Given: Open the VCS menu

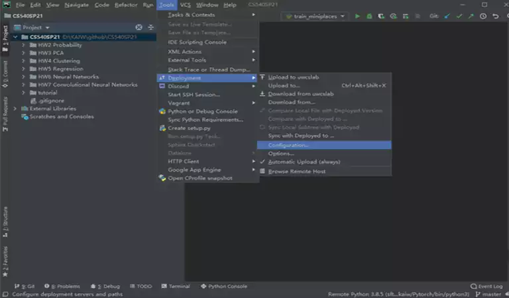Looking at the screenshot, I should (186, 5).
